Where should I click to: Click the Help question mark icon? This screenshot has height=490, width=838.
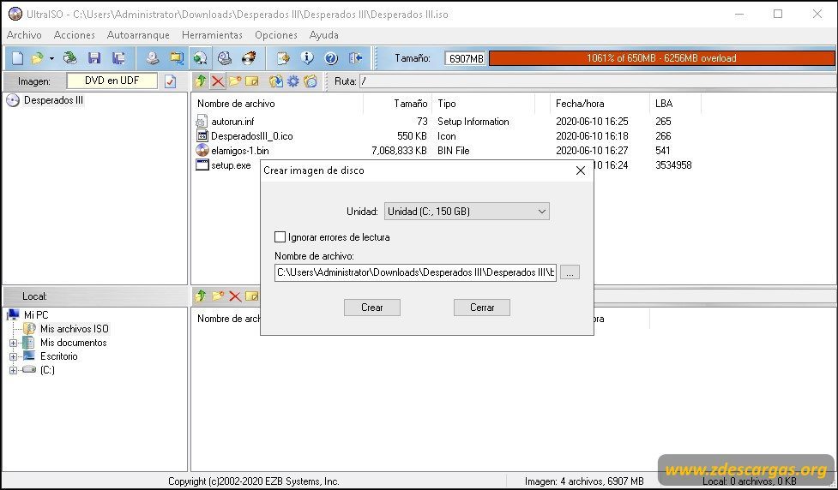331,58
